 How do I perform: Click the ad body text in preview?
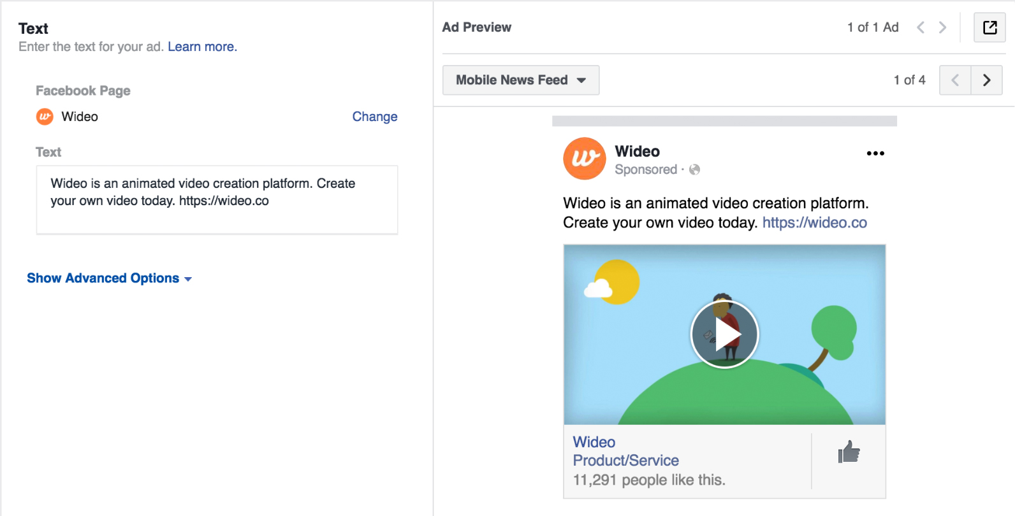pyautogui.click(x=716, y=213)
